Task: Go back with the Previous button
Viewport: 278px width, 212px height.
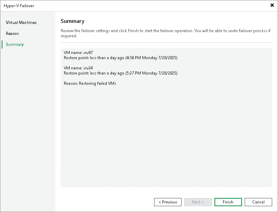Action: (x=168, y=202)
